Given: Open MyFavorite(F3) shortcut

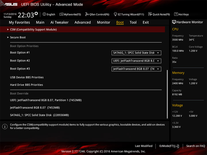Looking at the screenshot, I should pyautogui.click(x=72, y=14).
